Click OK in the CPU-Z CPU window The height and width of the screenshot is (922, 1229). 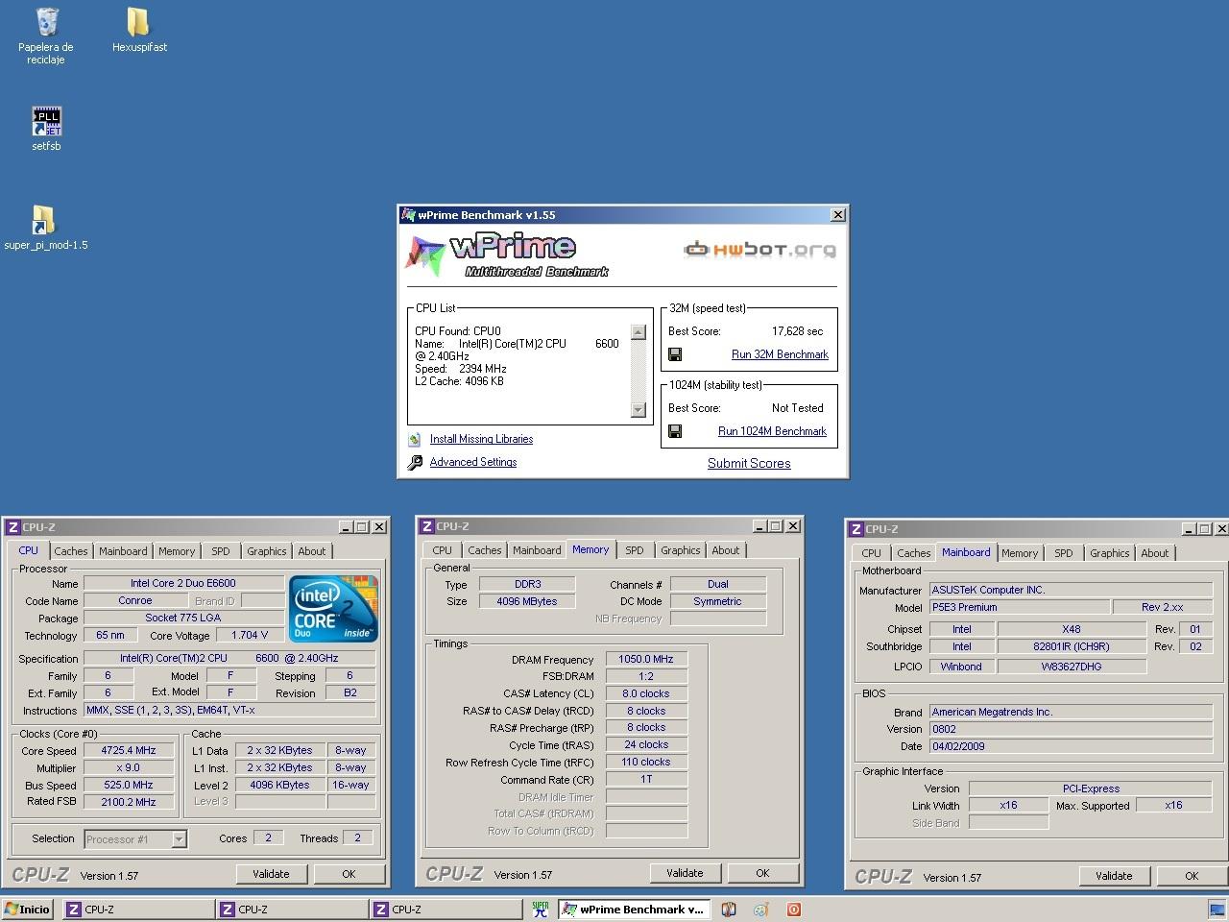click(x=349, y=874)
